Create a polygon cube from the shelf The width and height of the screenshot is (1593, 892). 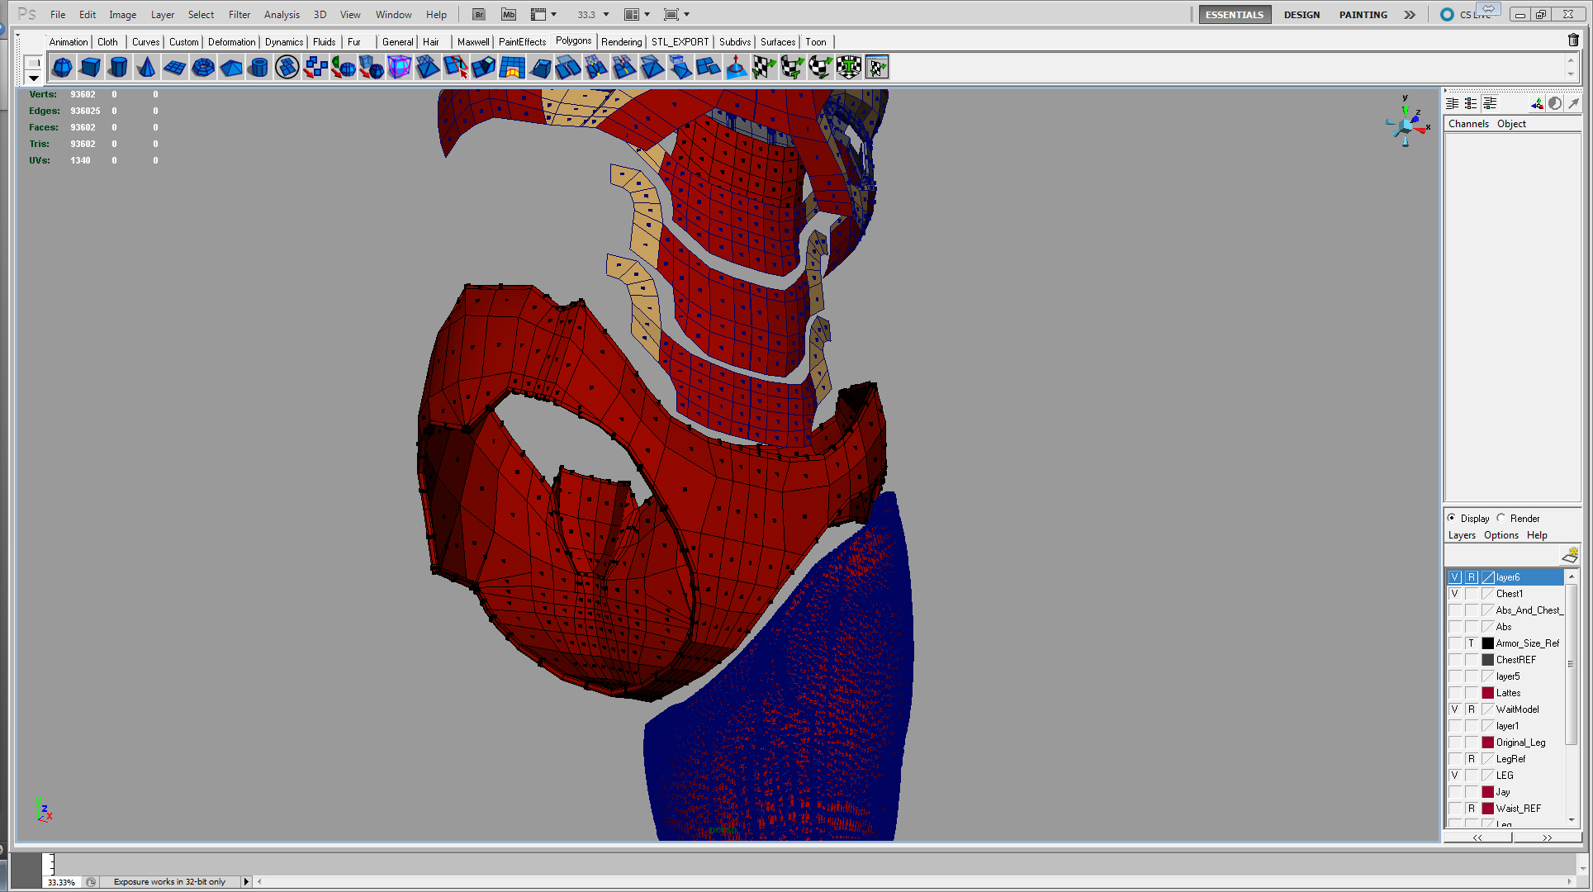point(91,68)
